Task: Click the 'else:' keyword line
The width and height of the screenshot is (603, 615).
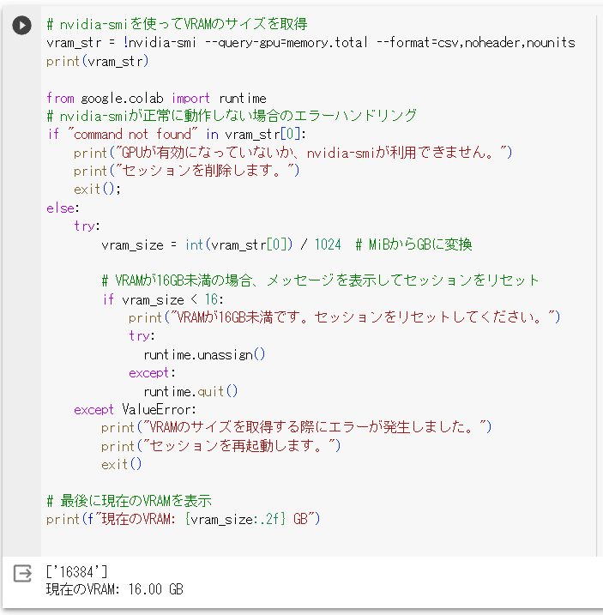Action: [63, 208]
